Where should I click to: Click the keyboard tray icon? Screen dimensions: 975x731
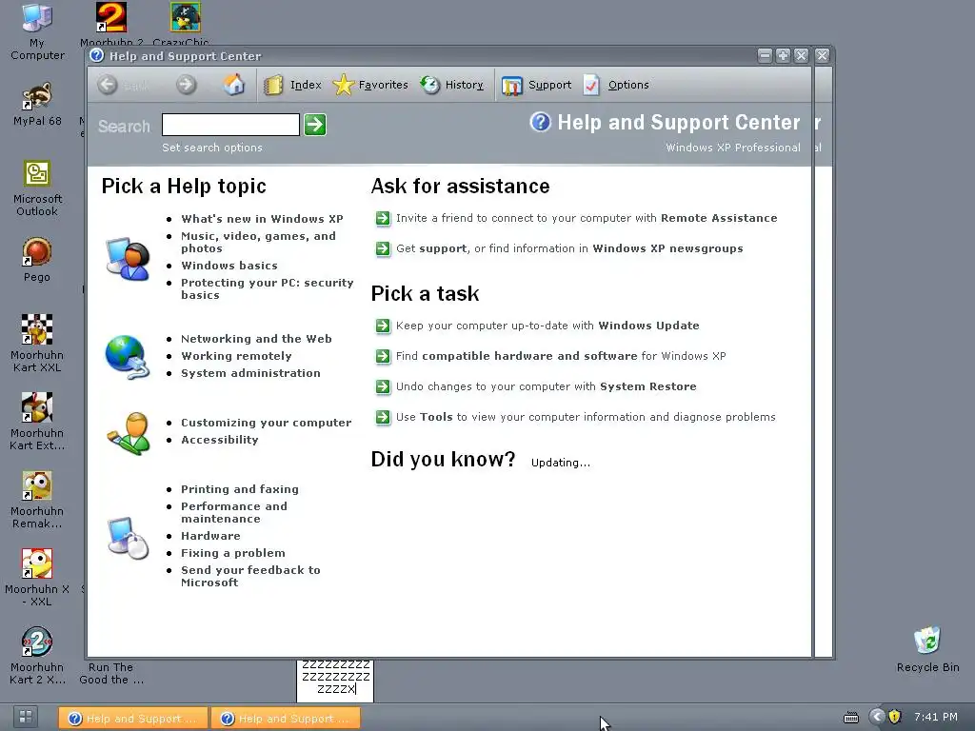pyautogui.click(x=850, y=718)
